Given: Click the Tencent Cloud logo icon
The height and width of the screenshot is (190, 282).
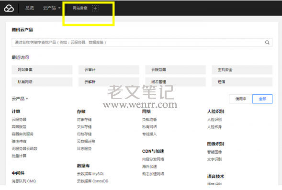Looking at the screenshot, I should point(9,8).
